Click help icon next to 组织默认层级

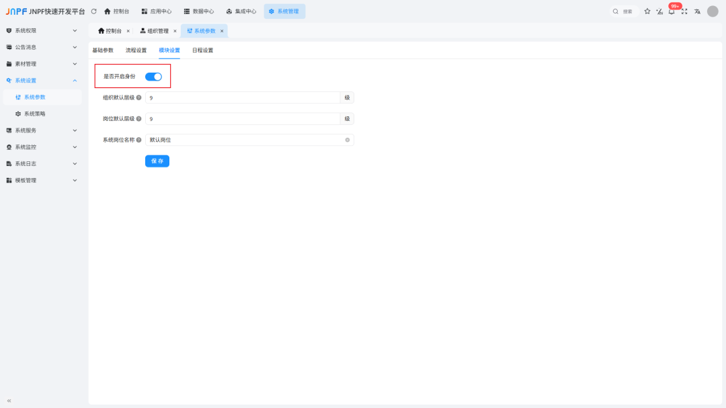[139, 97]
